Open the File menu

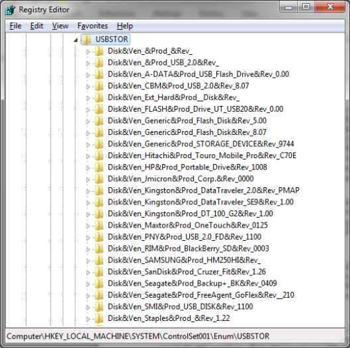click(x=15, y=26)
